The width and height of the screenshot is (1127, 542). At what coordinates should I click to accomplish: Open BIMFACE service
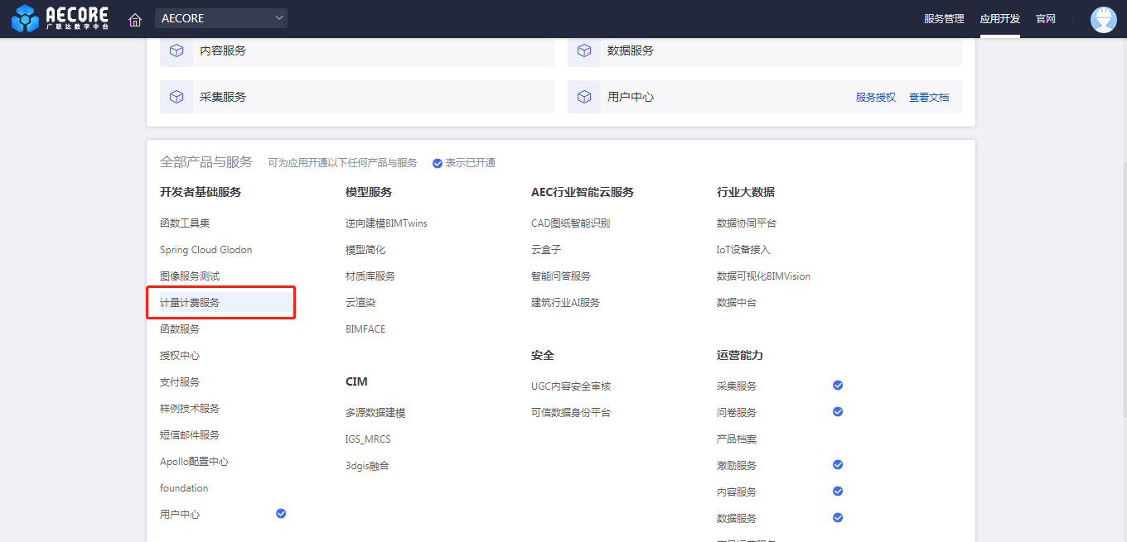(x=365, y=329)
